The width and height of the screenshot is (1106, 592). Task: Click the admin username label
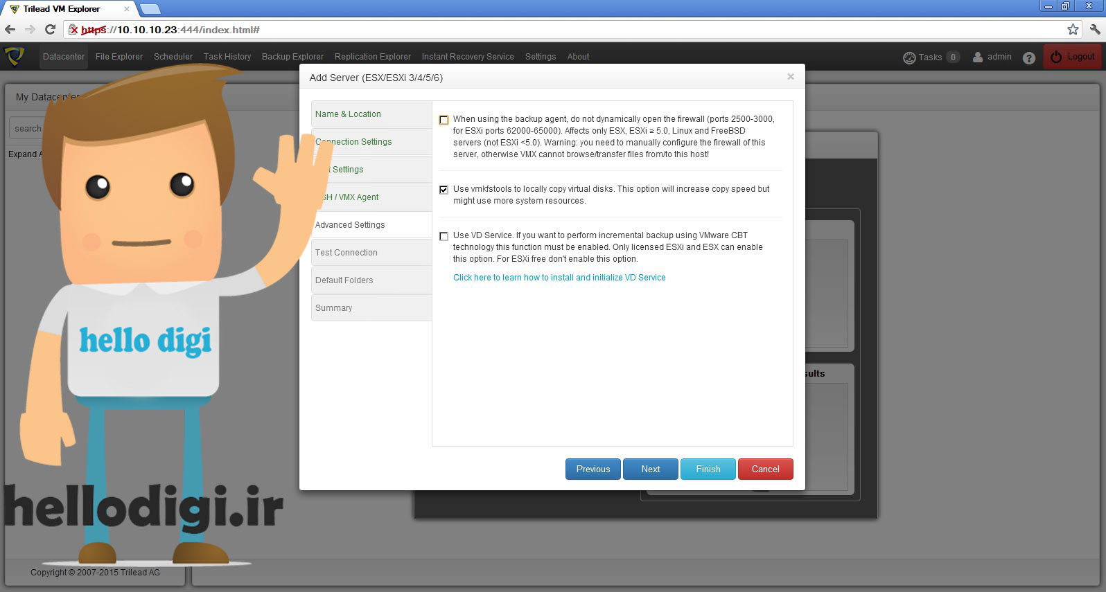pyautogui.click(x=999, y=57)
